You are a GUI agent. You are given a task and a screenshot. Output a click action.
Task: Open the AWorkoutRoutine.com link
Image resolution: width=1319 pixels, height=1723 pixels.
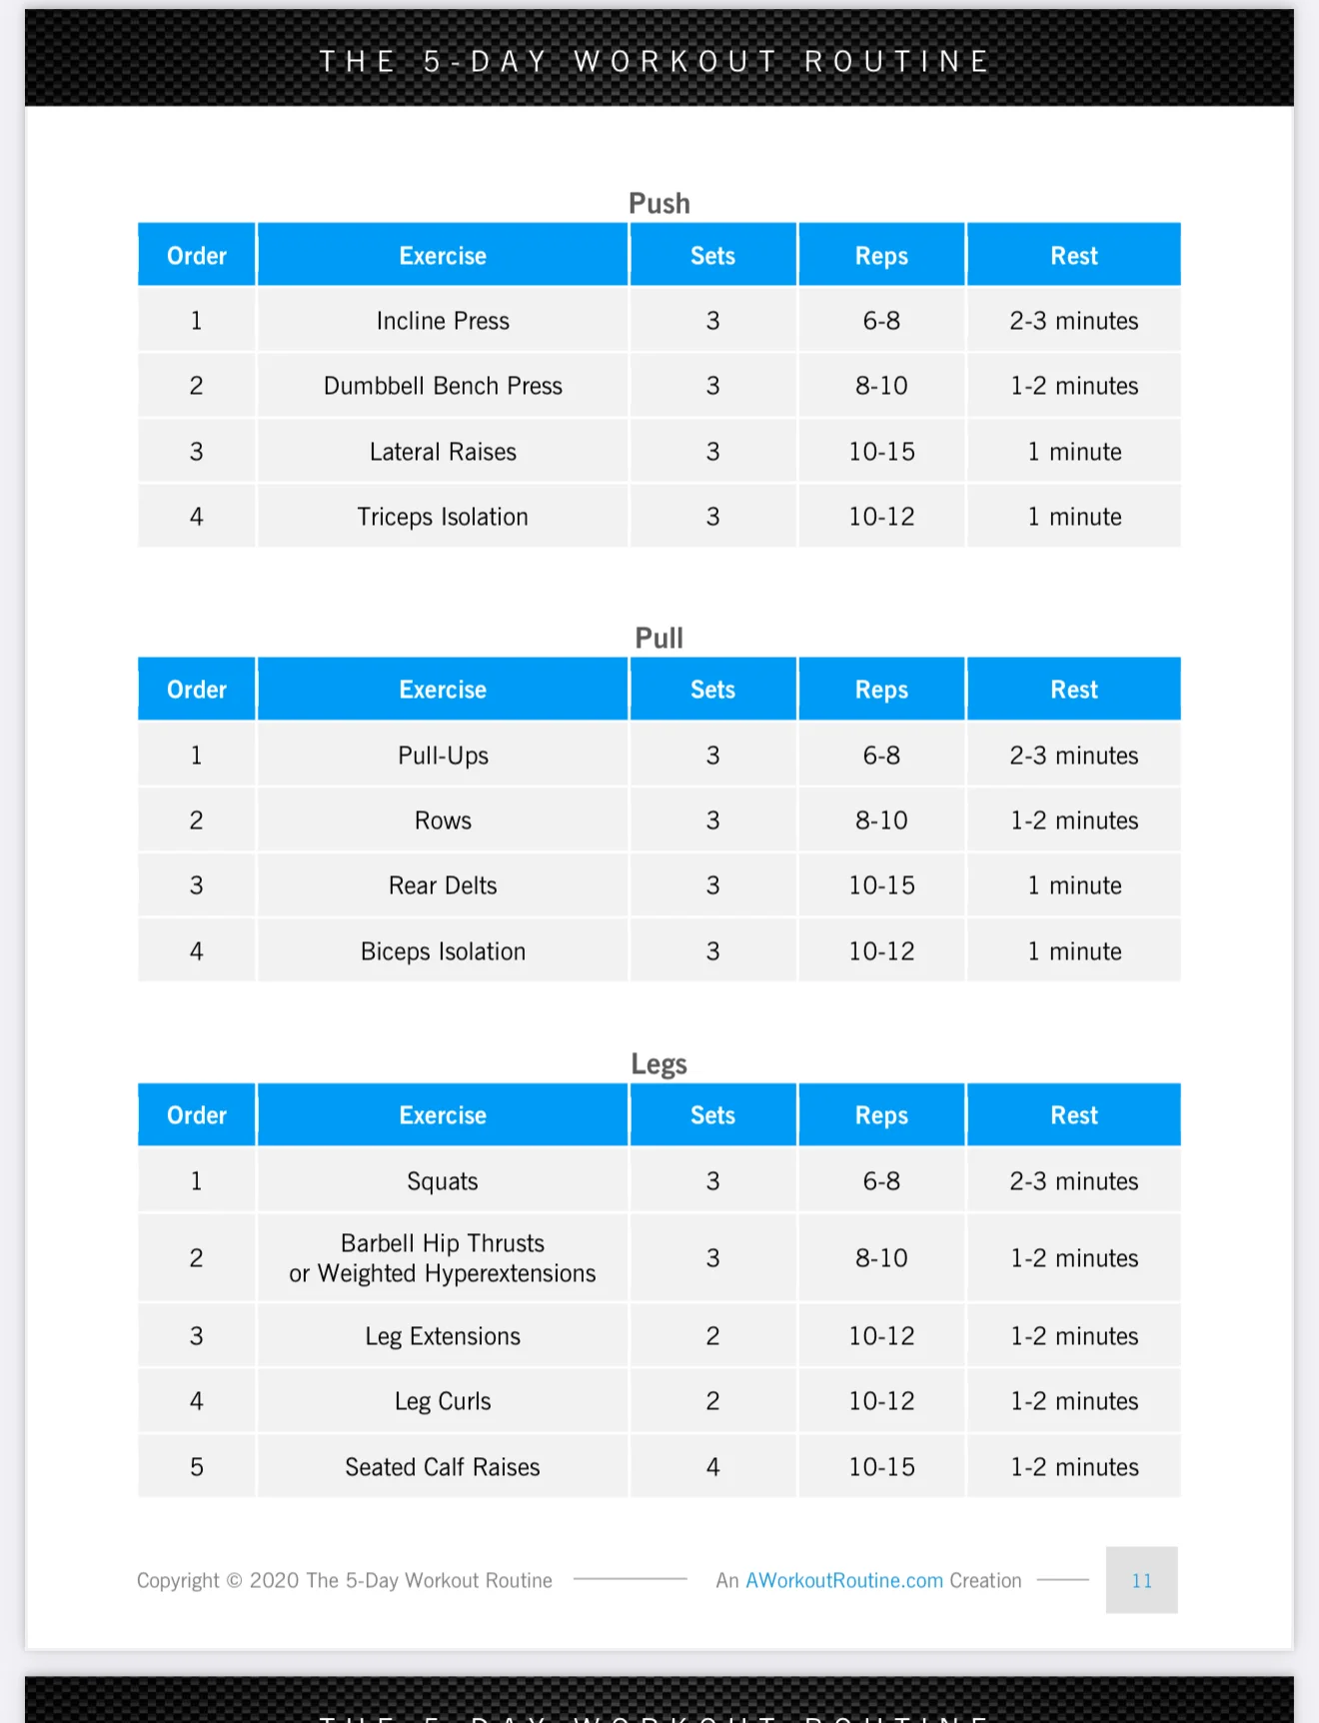point(844,1580)
